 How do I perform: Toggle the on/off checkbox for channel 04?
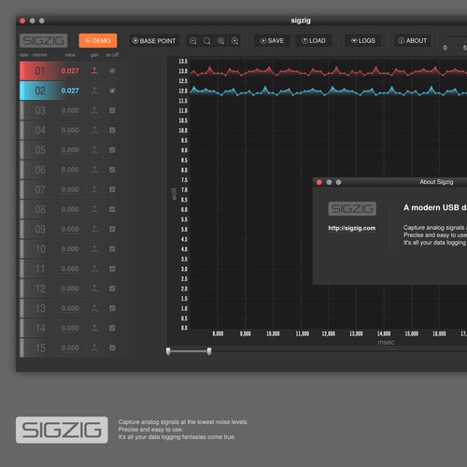pyautogui.click(x=112, y=130)
